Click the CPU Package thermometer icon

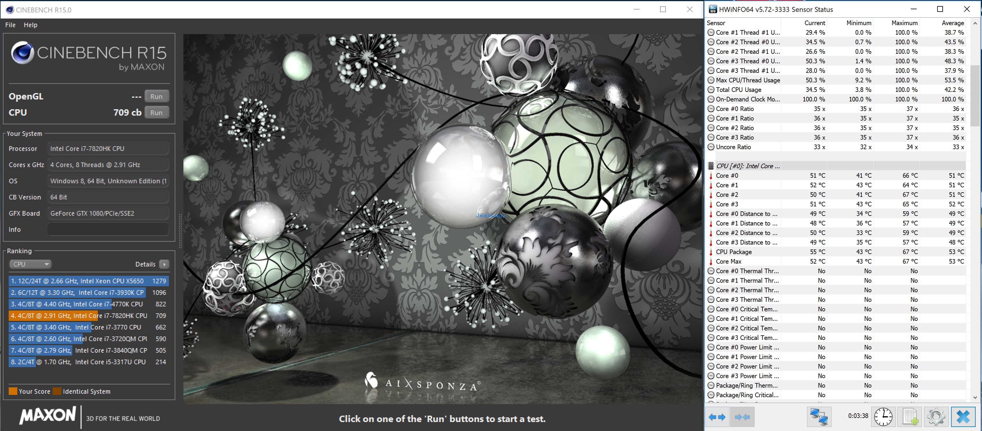click(711, 252)
